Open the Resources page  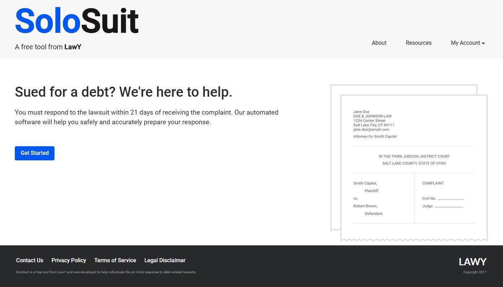coord(418,43)
